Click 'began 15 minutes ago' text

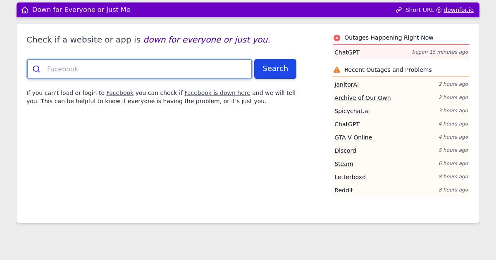[x=440, y=52]
